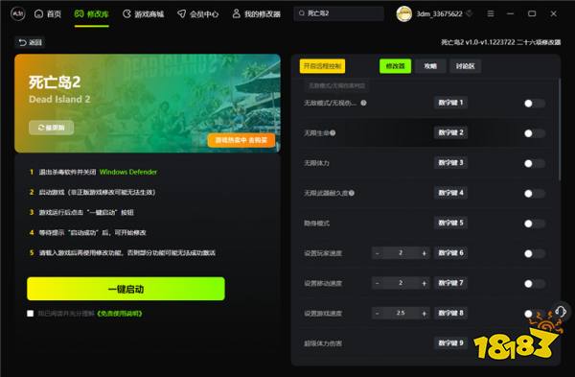Tick the disclaimer agreement checkbox
The image size is (575, 377).
(x=30, y=313)
